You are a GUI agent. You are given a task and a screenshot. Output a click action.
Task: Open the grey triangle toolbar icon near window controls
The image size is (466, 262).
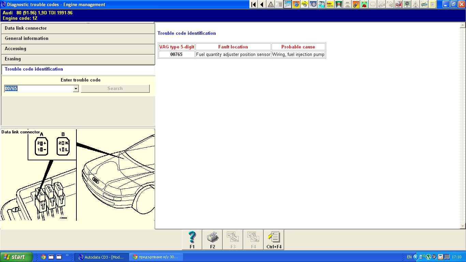click(416, 4)
